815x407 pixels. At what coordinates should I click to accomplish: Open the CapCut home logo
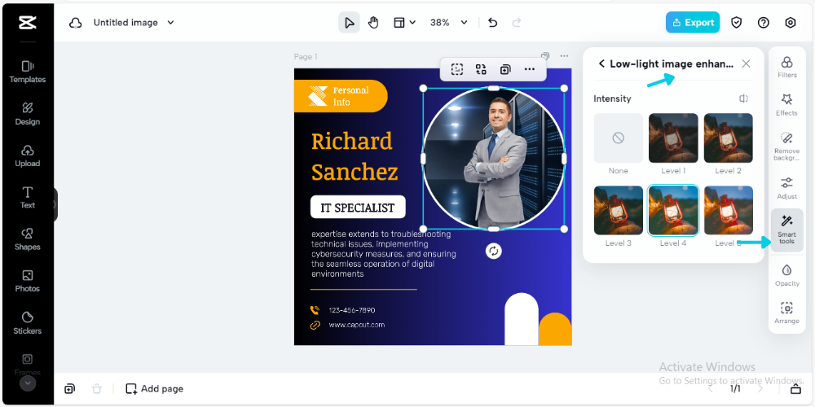(x=27, y=23)
